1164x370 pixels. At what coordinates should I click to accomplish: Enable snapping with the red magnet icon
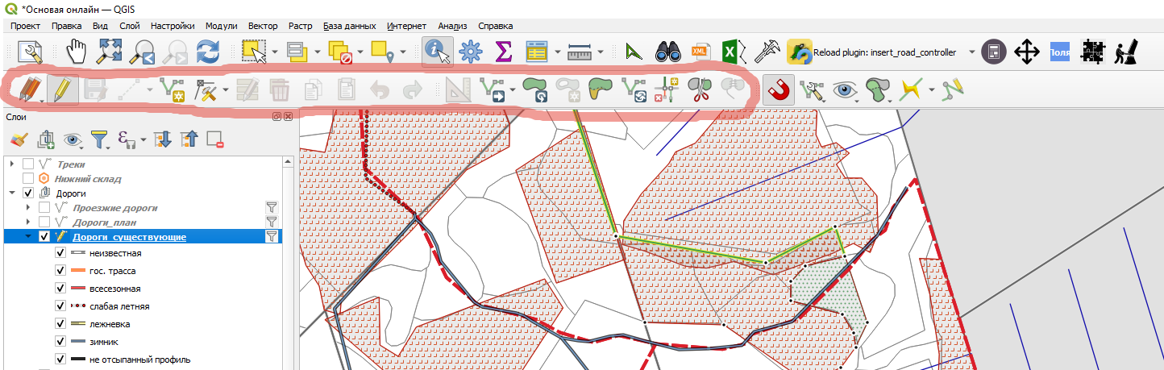click(778, 89)
